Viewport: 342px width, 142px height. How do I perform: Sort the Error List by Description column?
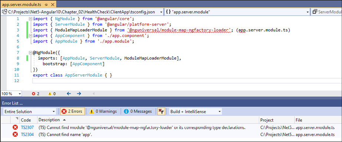tap(148, 120)
